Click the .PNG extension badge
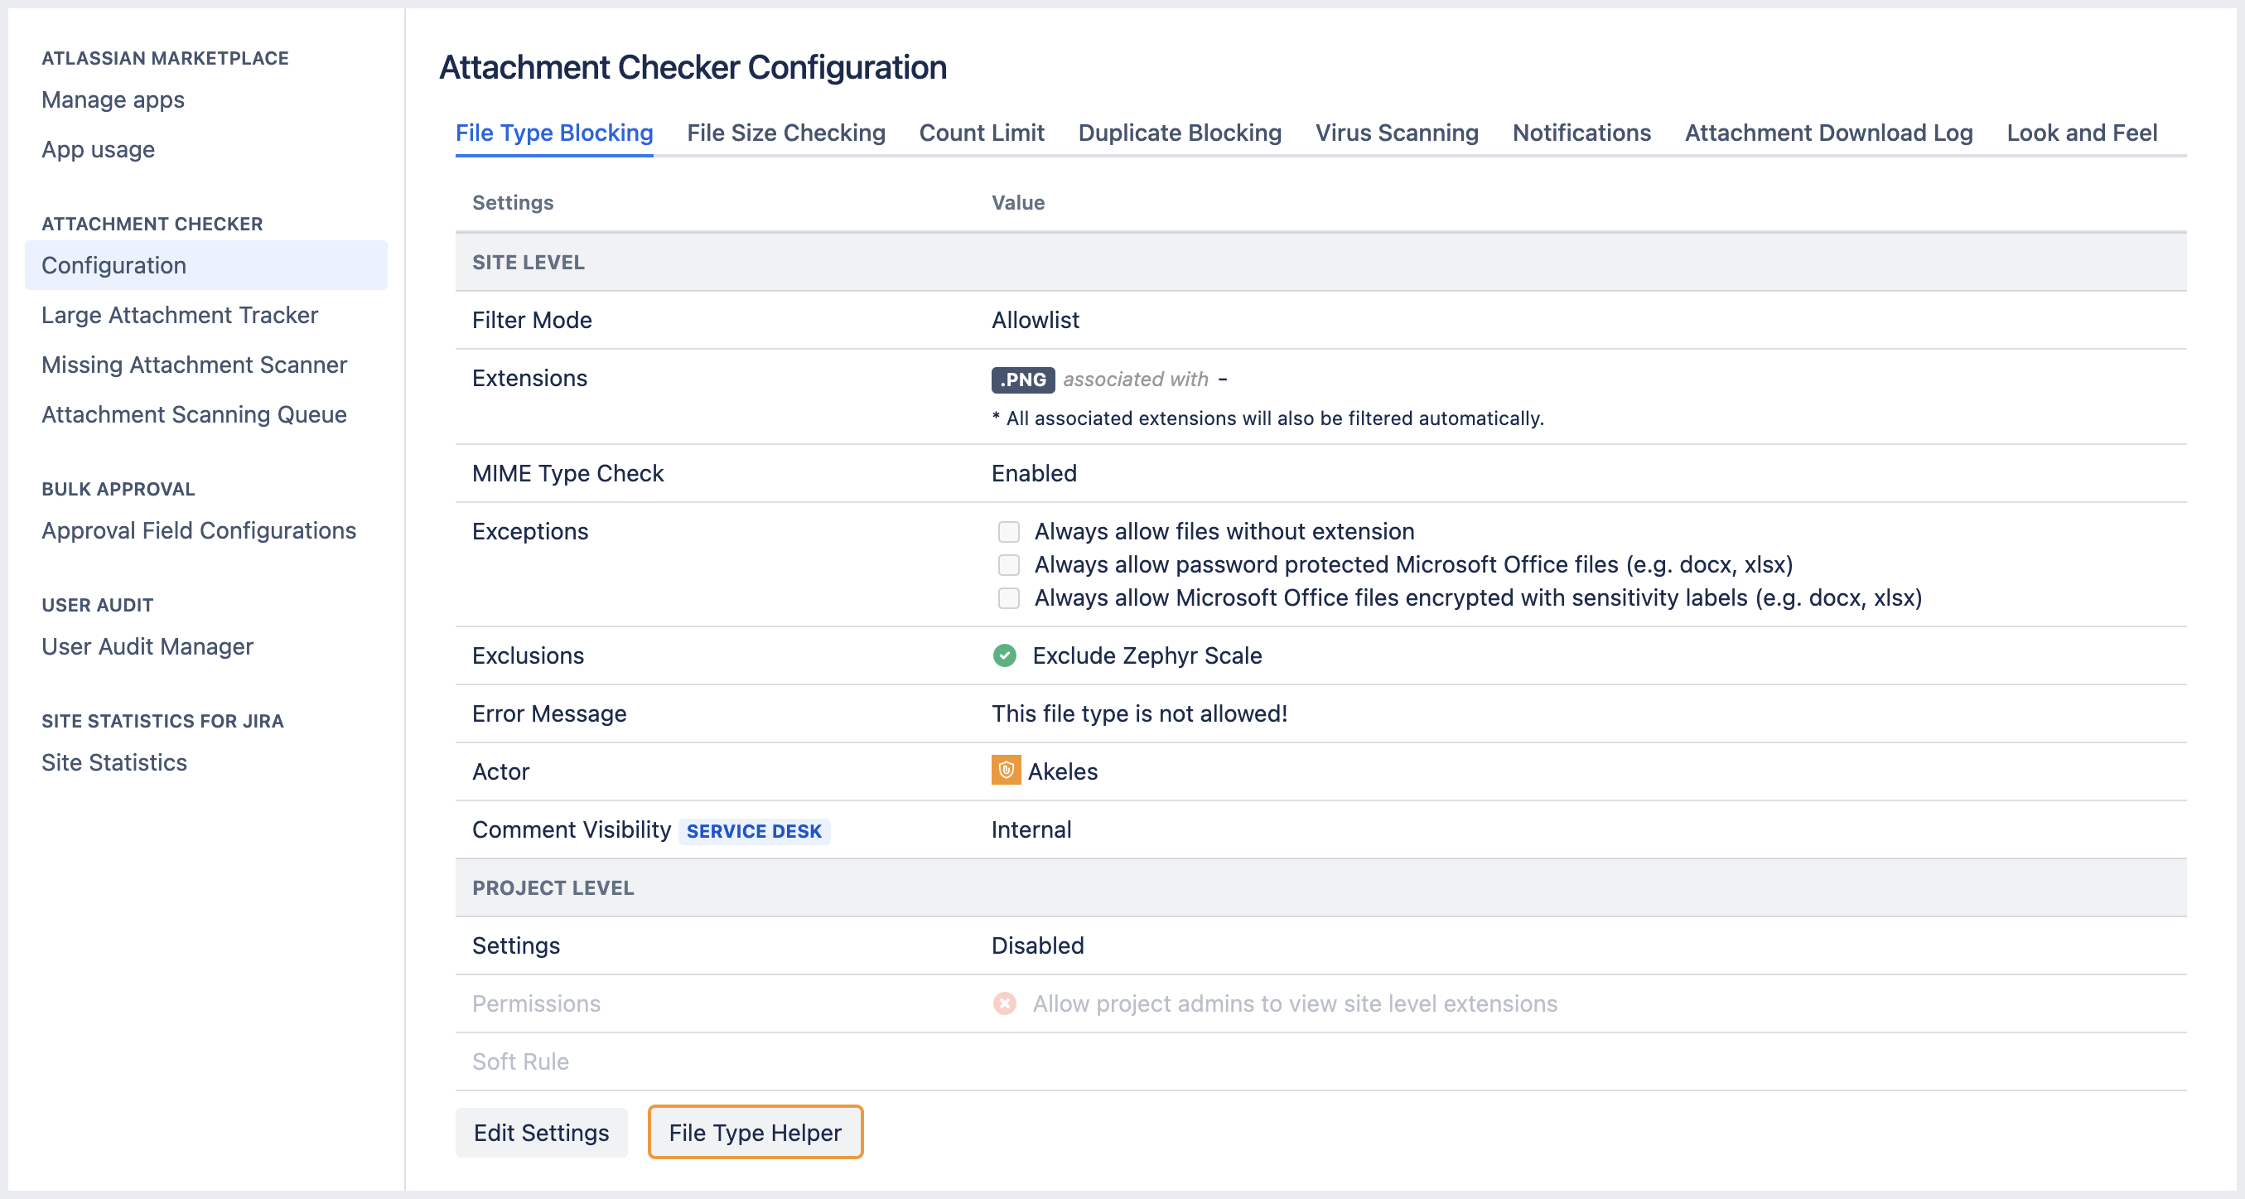 (x=1022, y=380)
